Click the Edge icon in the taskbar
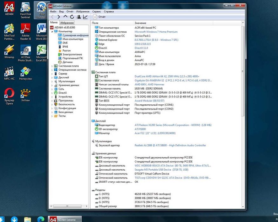The image size is (278, 222). point(41,219)
